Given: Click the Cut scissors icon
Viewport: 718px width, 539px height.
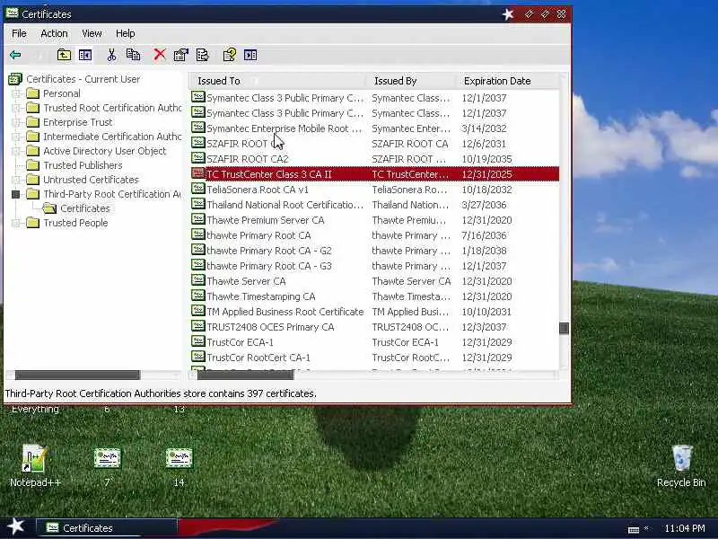Looking at the screenshot, I should point(111,55).
